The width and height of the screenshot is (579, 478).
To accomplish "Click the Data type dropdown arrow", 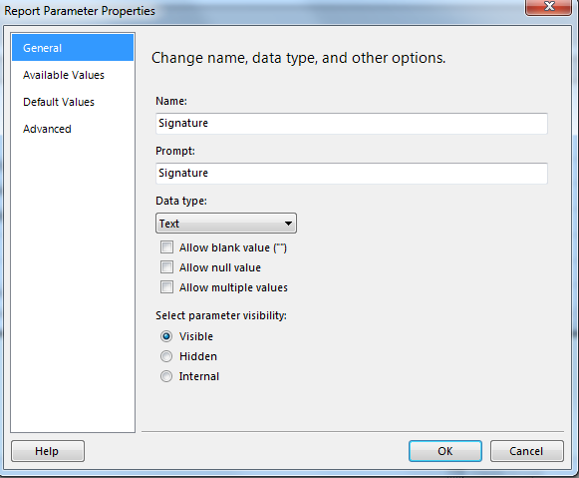I will 288,224.
